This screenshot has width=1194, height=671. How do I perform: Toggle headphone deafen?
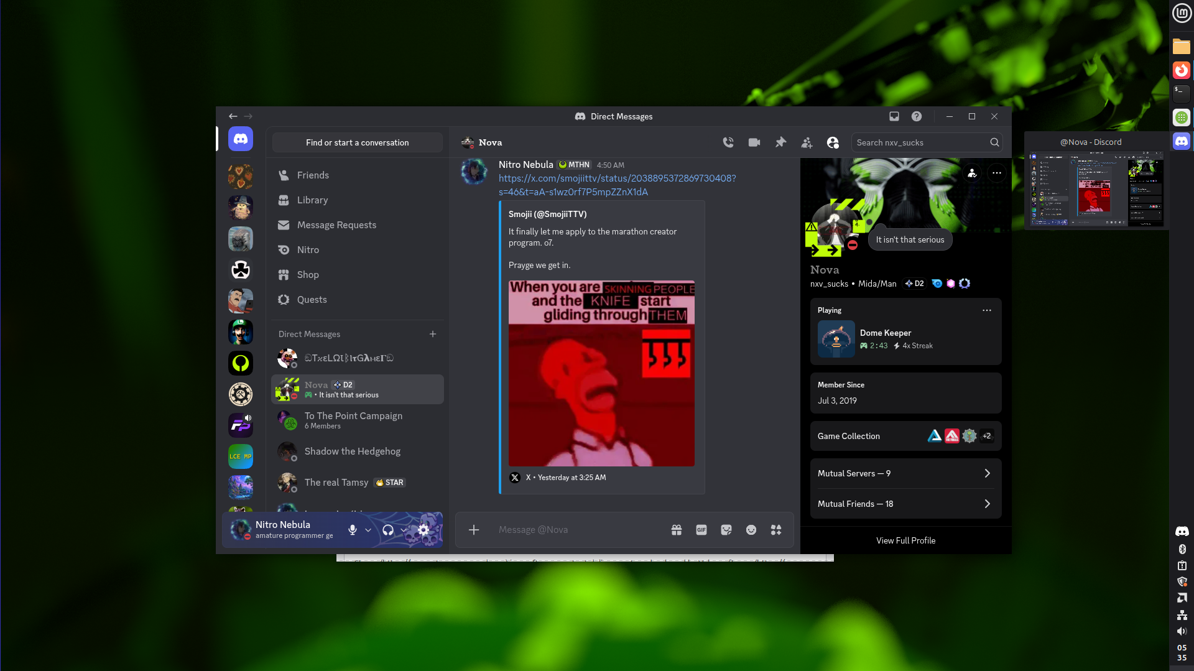pyautogui.click(x=388, y=530)
